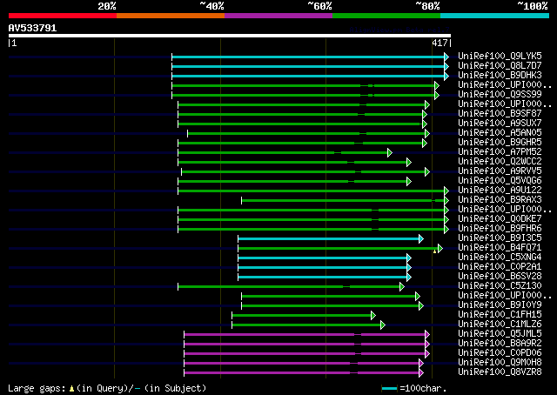
Task: Select the white AV533791 query bar
Action: (230, 36)
